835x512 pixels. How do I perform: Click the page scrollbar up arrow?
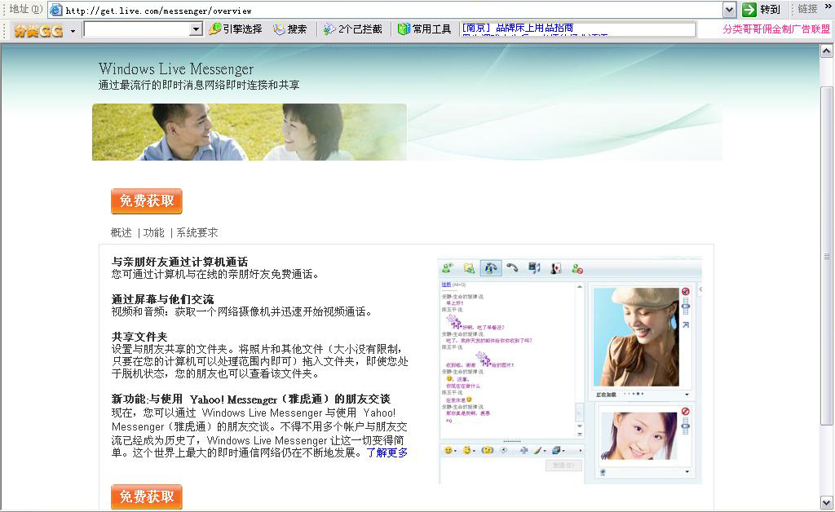click(x=827, y=51)
